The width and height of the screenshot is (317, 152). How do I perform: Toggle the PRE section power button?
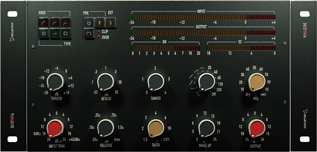pos(89,23)
